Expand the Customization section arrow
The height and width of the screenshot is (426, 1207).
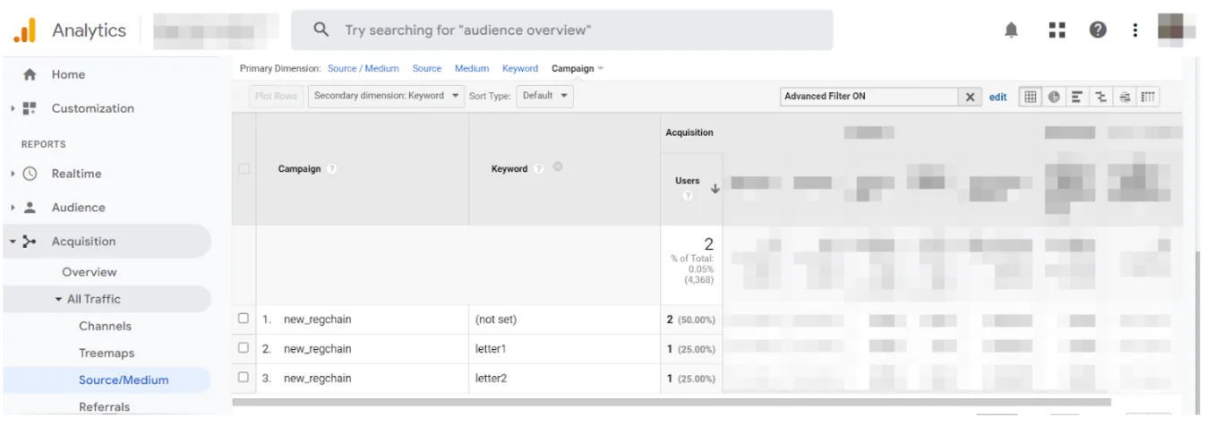pos(13,108)
